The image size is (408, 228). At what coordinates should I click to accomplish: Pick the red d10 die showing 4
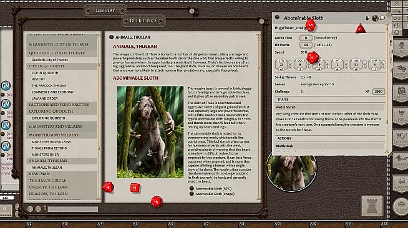[108, 187]
